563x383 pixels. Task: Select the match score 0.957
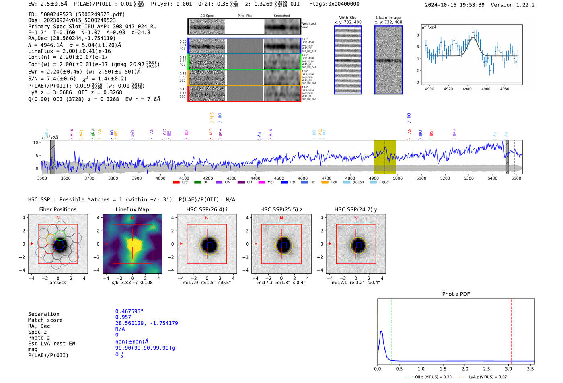point(123,317)
